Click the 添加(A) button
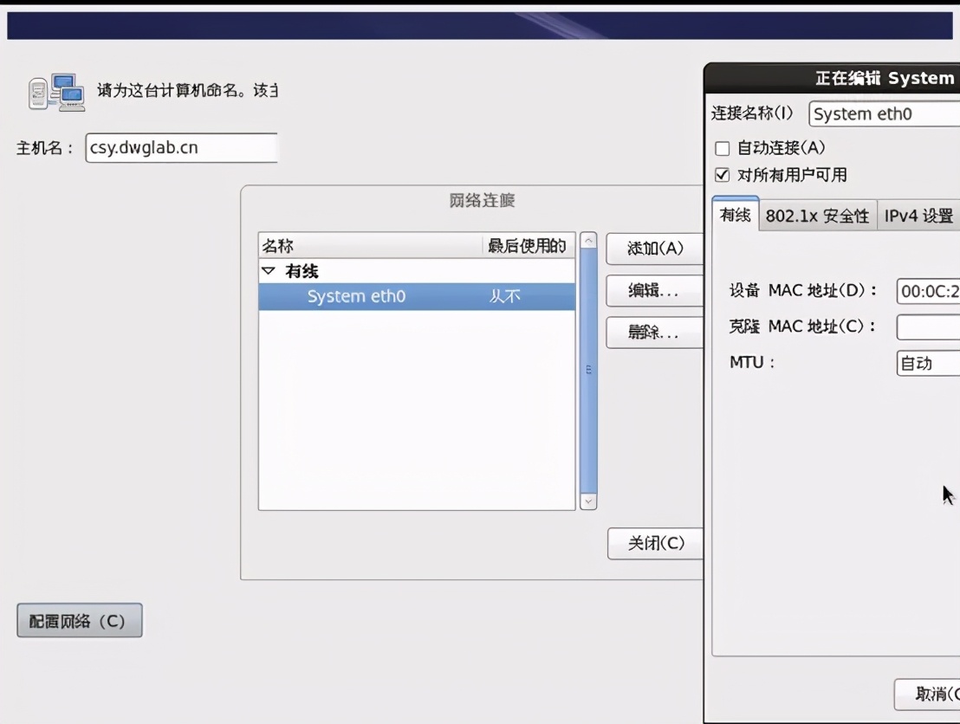Screen dimensions: 960x724 654,249
